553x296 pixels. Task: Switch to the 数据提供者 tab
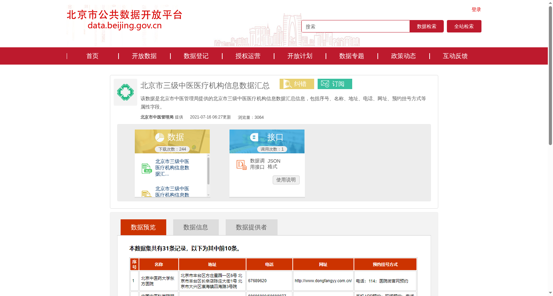click(252, 227)
